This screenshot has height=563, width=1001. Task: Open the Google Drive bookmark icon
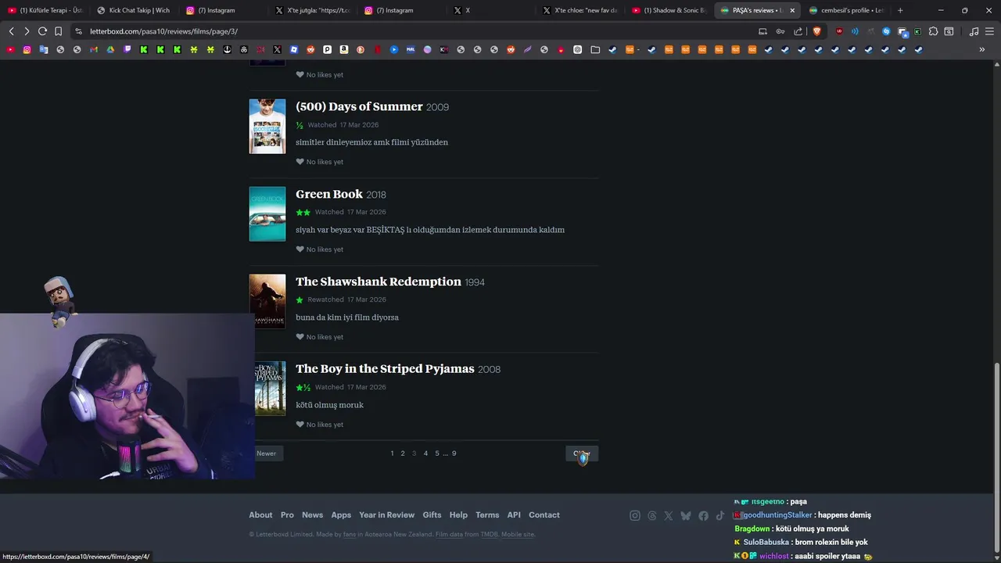110,49
